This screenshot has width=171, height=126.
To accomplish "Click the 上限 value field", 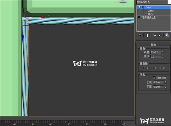I will coord(158,82).
